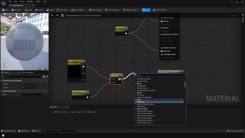
Task: Click the World Position Offset pin
Action: (162, 34)
